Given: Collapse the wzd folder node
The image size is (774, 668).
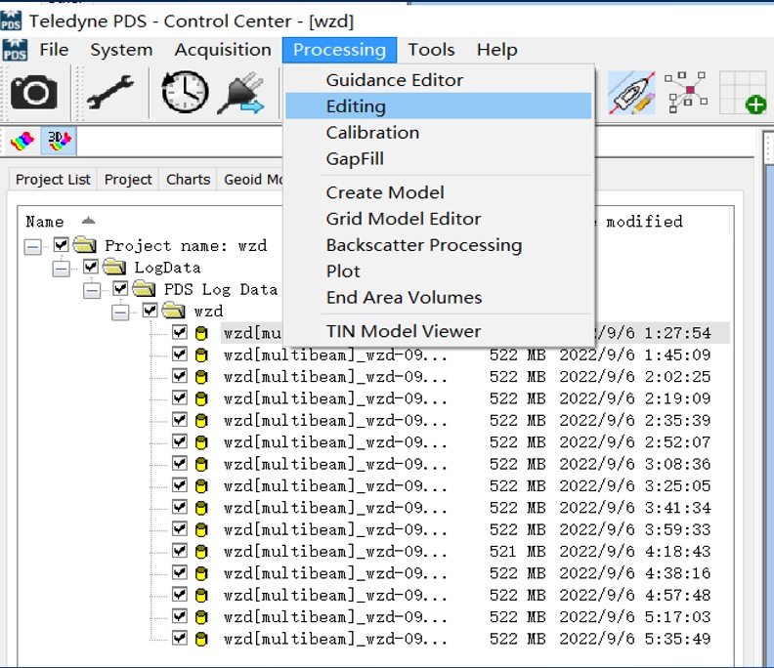Looking at the screenshot, I should click(120, 313).
